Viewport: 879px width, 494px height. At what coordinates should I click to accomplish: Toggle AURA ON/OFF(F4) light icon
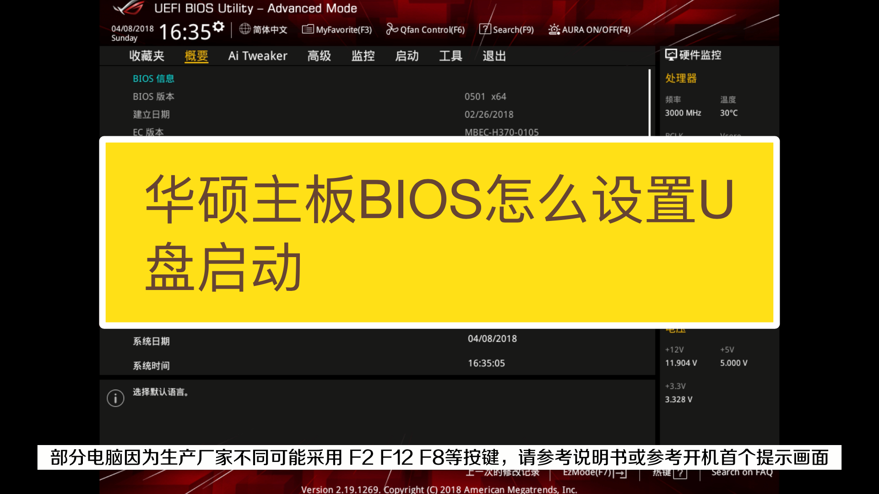tap(554, 29)
